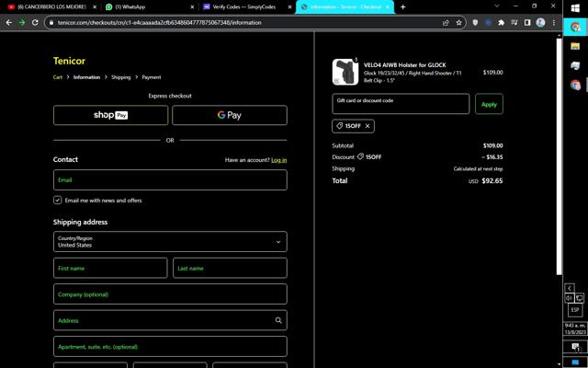Select the Payment breadcrumb step
Screen dimensions: 588x368
151,77
